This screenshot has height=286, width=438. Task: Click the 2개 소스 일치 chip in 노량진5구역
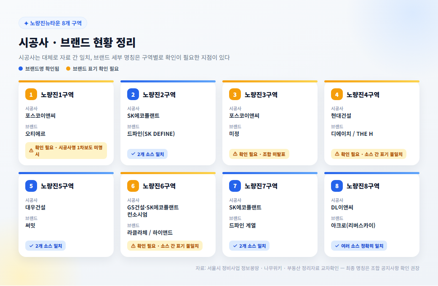pos(45,246)
